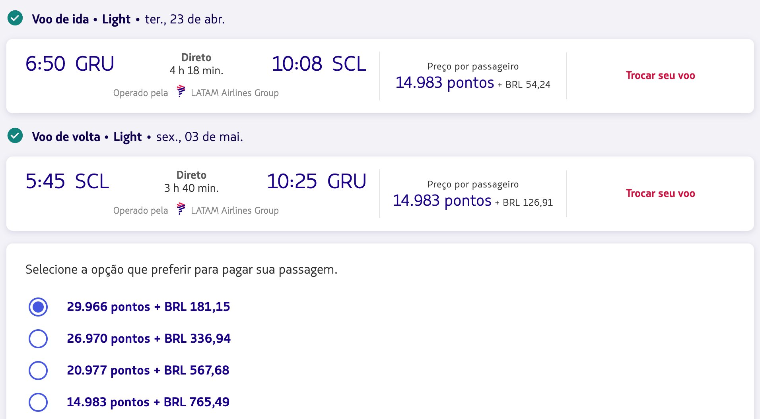Click the 5:45 SCL departure time
Viewport: 760px width, 419px height.
pyautogui.click(x=67, y=182)
